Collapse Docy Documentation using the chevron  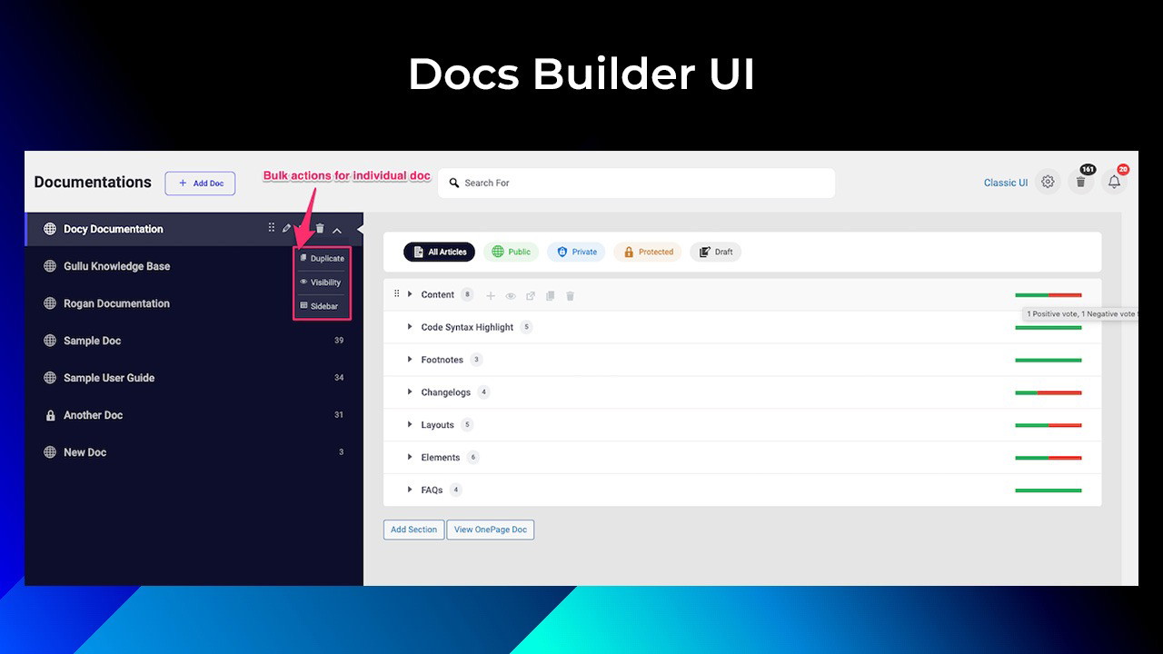click(337, 230)
